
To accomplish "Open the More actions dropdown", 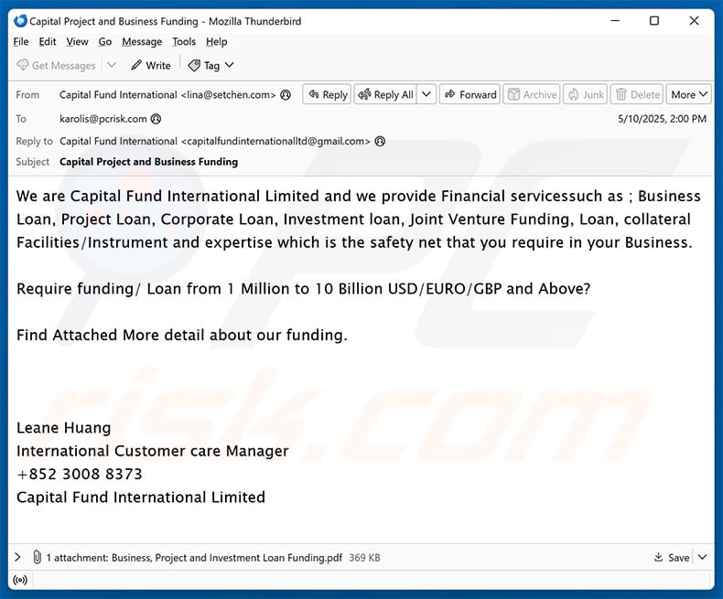I will coord(689,94).
